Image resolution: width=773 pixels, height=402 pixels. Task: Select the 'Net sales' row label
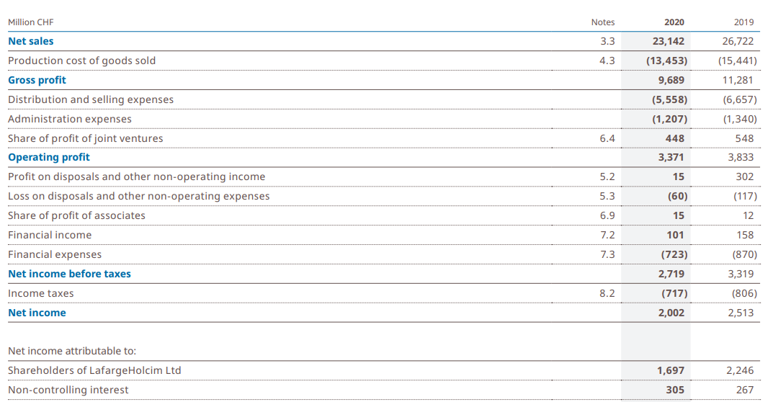[x=30, y=42]
